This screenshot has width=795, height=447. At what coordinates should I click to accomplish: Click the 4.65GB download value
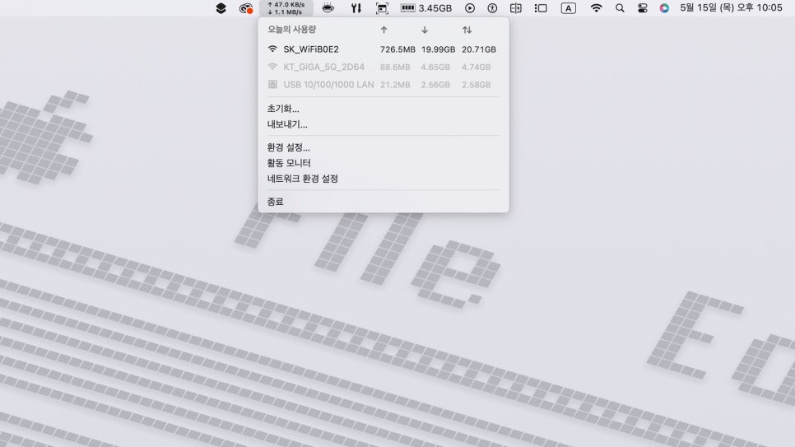(435, 67)
